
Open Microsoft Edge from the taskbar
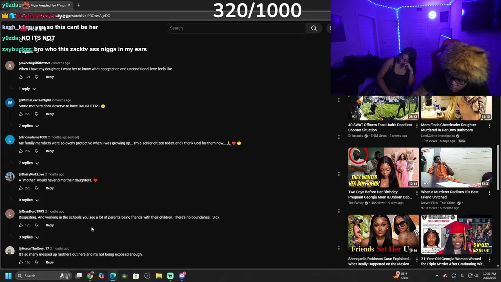[x=113, y=276]
